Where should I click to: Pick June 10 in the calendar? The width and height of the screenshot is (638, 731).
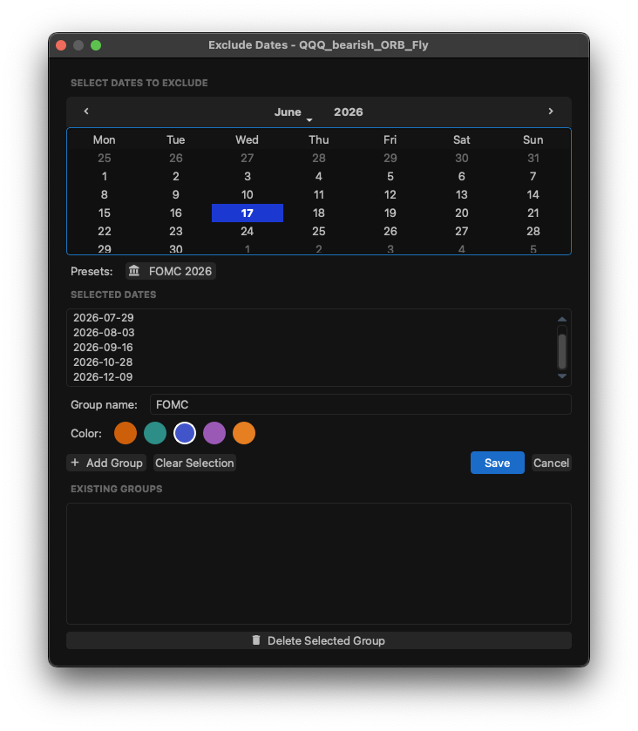248,195
